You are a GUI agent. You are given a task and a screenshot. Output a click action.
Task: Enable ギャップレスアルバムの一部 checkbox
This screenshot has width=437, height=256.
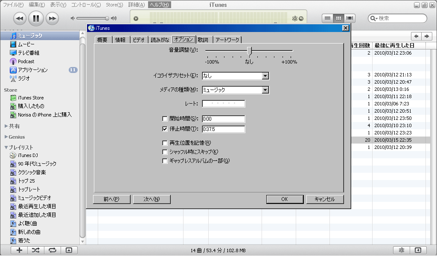coord(165,161)
